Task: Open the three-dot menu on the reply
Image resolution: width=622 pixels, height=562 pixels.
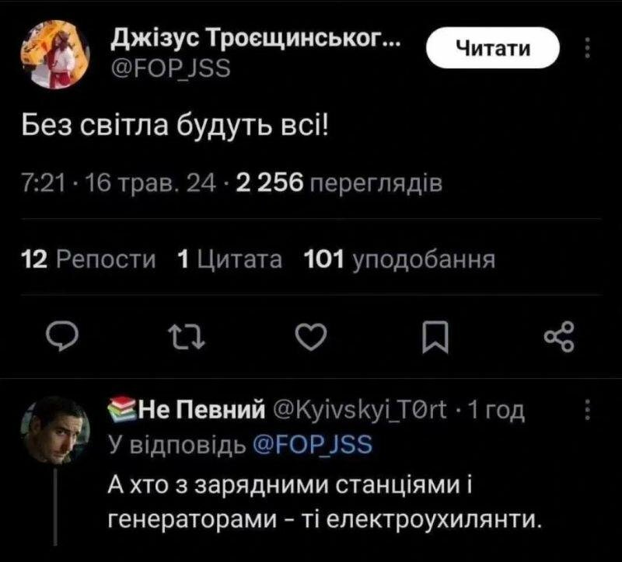Action: tap(588, 410)
